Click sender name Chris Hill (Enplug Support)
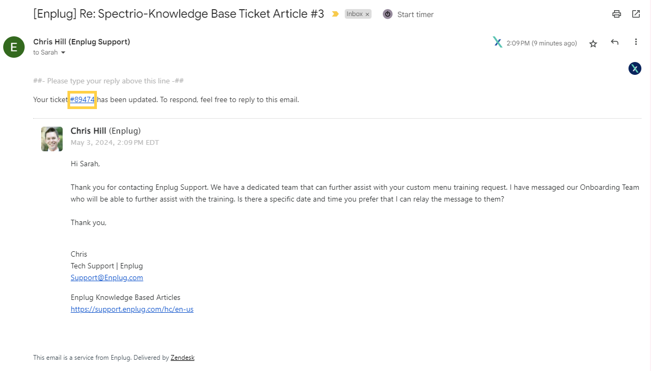The width and height of the screenshot is (651, 371). [81, 42]
